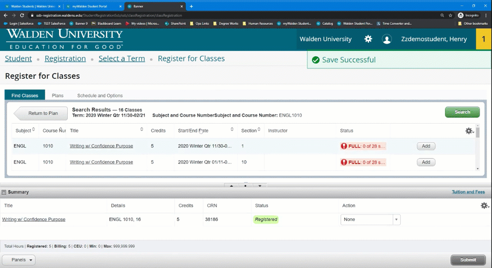Click the Registered status badge
The width and height of the screenshot is (492, 268).
coord(266,219)
